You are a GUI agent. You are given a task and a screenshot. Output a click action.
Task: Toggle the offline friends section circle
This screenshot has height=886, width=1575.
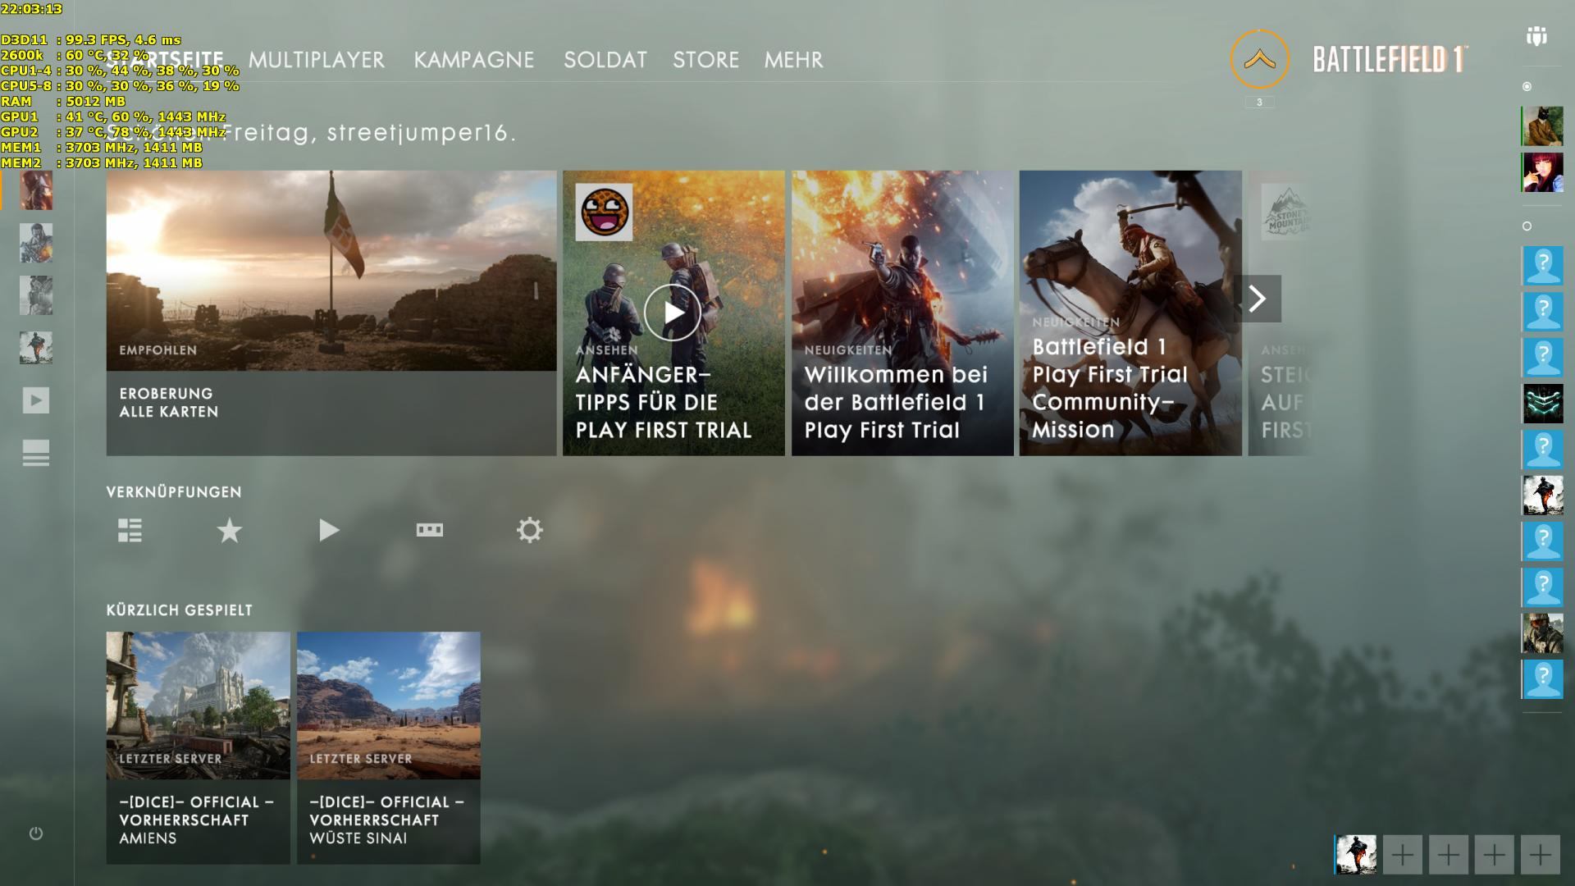coord(1527,226)
